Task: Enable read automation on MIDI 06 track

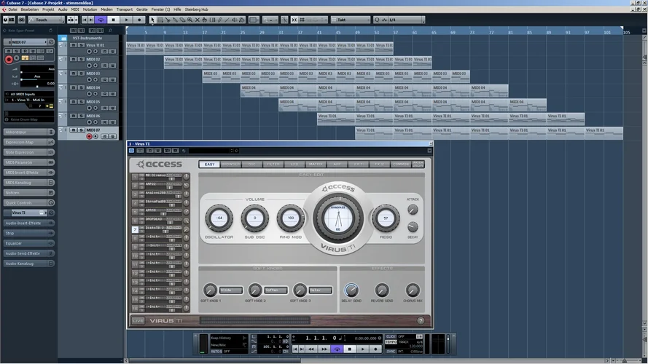Action: pos(104,122)
